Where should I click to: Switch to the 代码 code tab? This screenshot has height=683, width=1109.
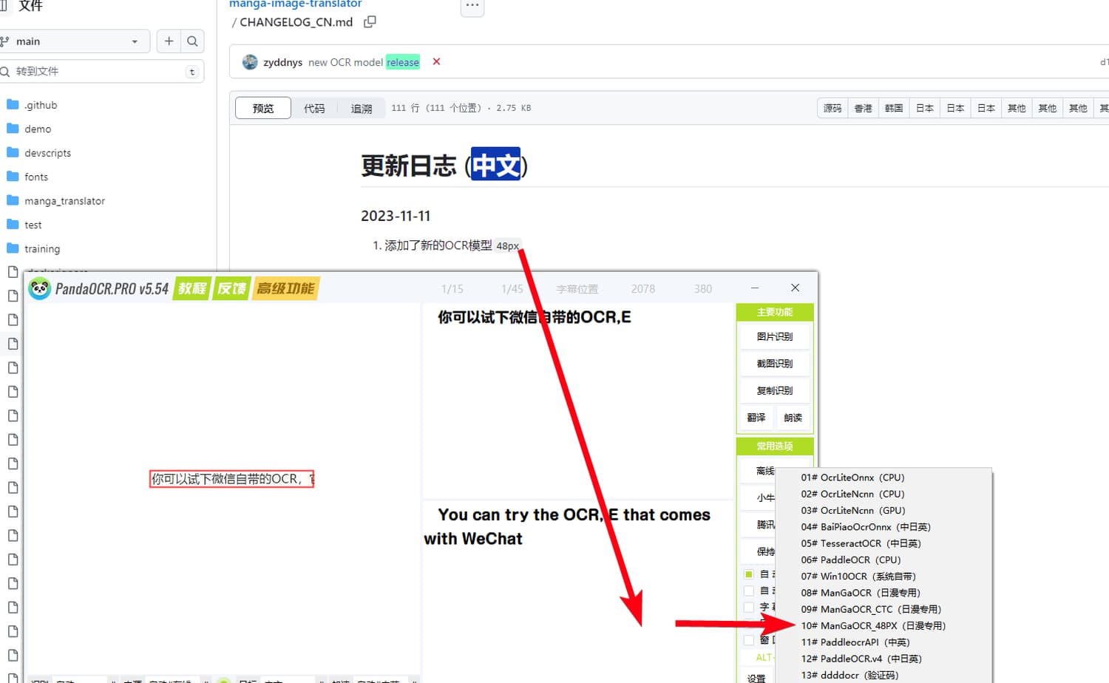pos(314,108)
